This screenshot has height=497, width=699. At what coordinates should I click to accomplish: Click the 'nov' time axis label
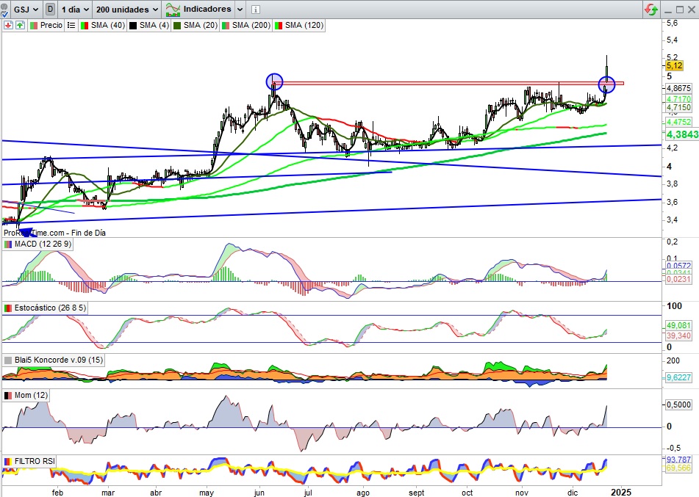point(522,493)
